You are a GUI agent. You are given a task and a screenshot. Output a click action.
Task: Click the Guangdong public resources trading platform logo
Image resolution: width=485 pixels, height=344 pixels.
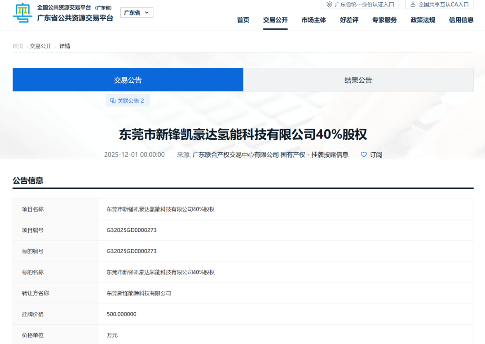[x=22, y=13]
